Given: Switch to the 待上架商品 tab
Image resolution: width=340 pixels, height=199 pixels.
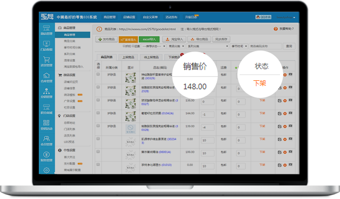Looking at the screenshot, I should [x=151, y=57].
